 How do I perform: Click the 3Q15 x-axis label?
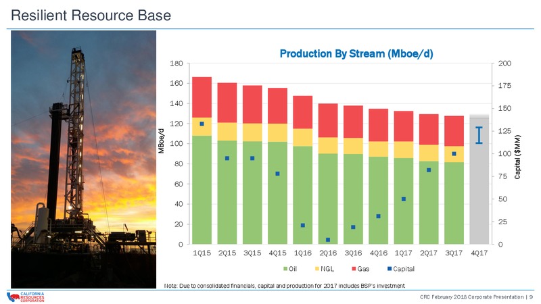click(252, 253)
